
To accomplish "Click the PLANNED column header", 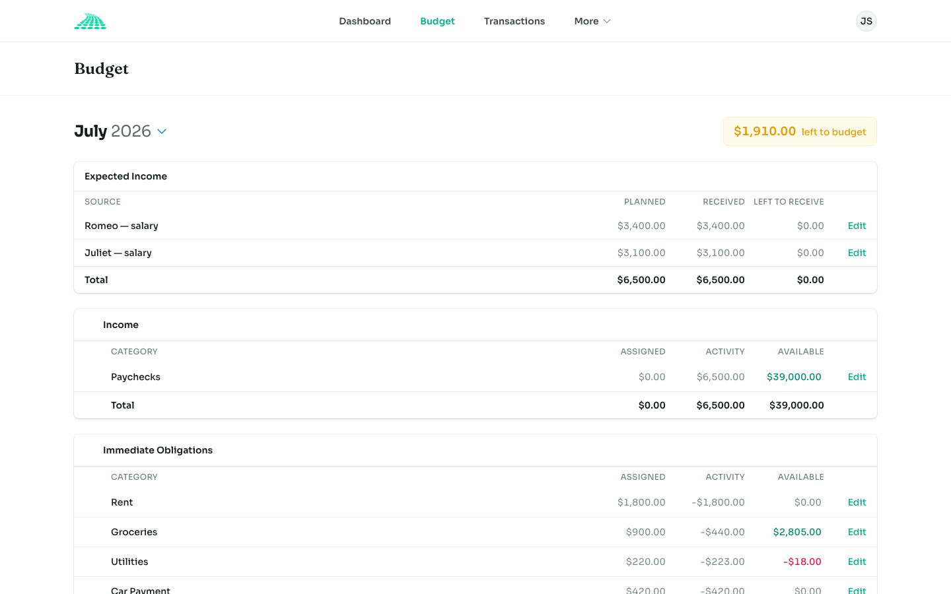I will click(x=645, y=202).
